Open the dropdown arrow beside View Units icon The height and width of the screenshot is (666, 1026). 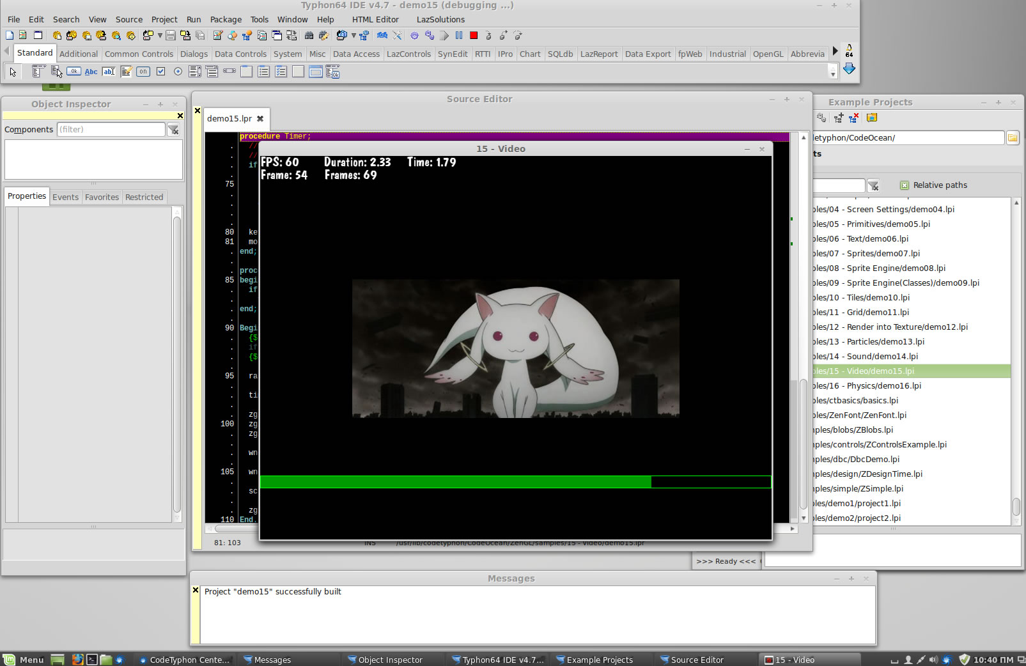tap(354, 36)
